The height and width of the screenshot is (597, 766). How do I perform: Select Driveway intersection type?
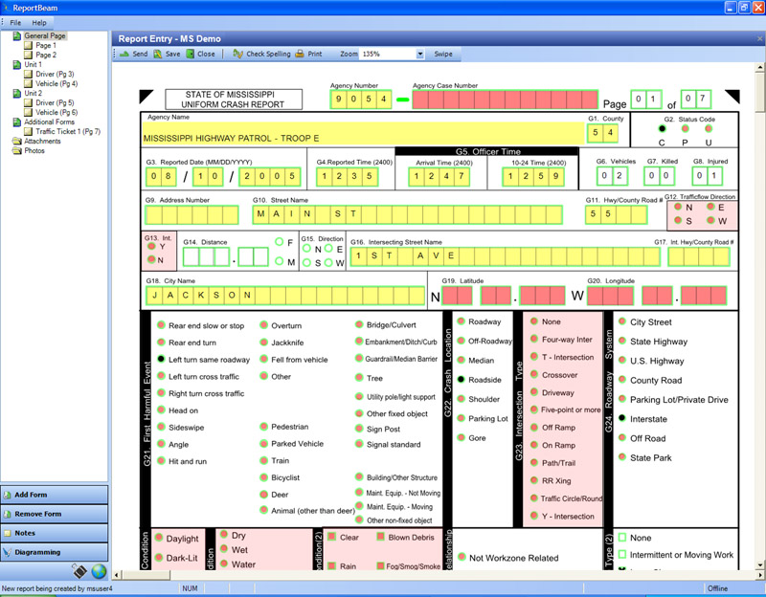click(x=534, y=392)
